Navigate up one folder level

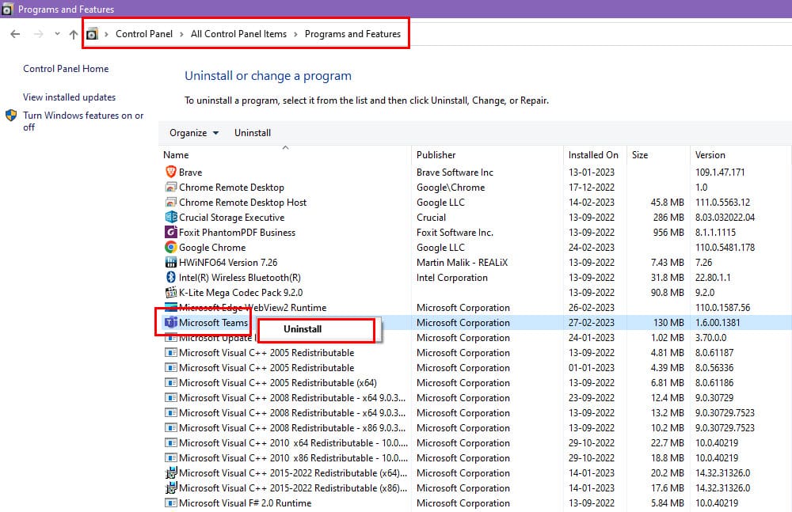point(74,35)
